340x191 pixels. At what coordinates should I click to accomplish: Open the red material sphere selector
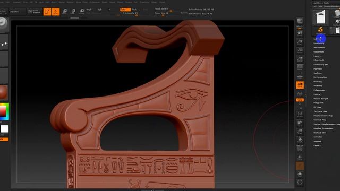pos(4,92)
